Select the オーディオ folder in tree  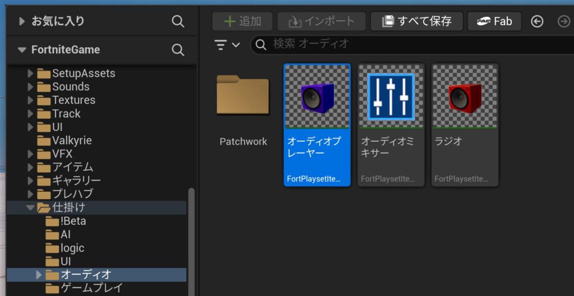(78, 275)
